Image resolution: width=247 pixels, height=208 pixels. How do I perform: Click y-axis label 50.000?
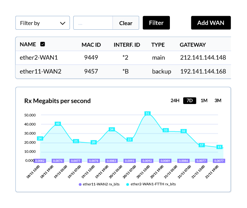30,115
